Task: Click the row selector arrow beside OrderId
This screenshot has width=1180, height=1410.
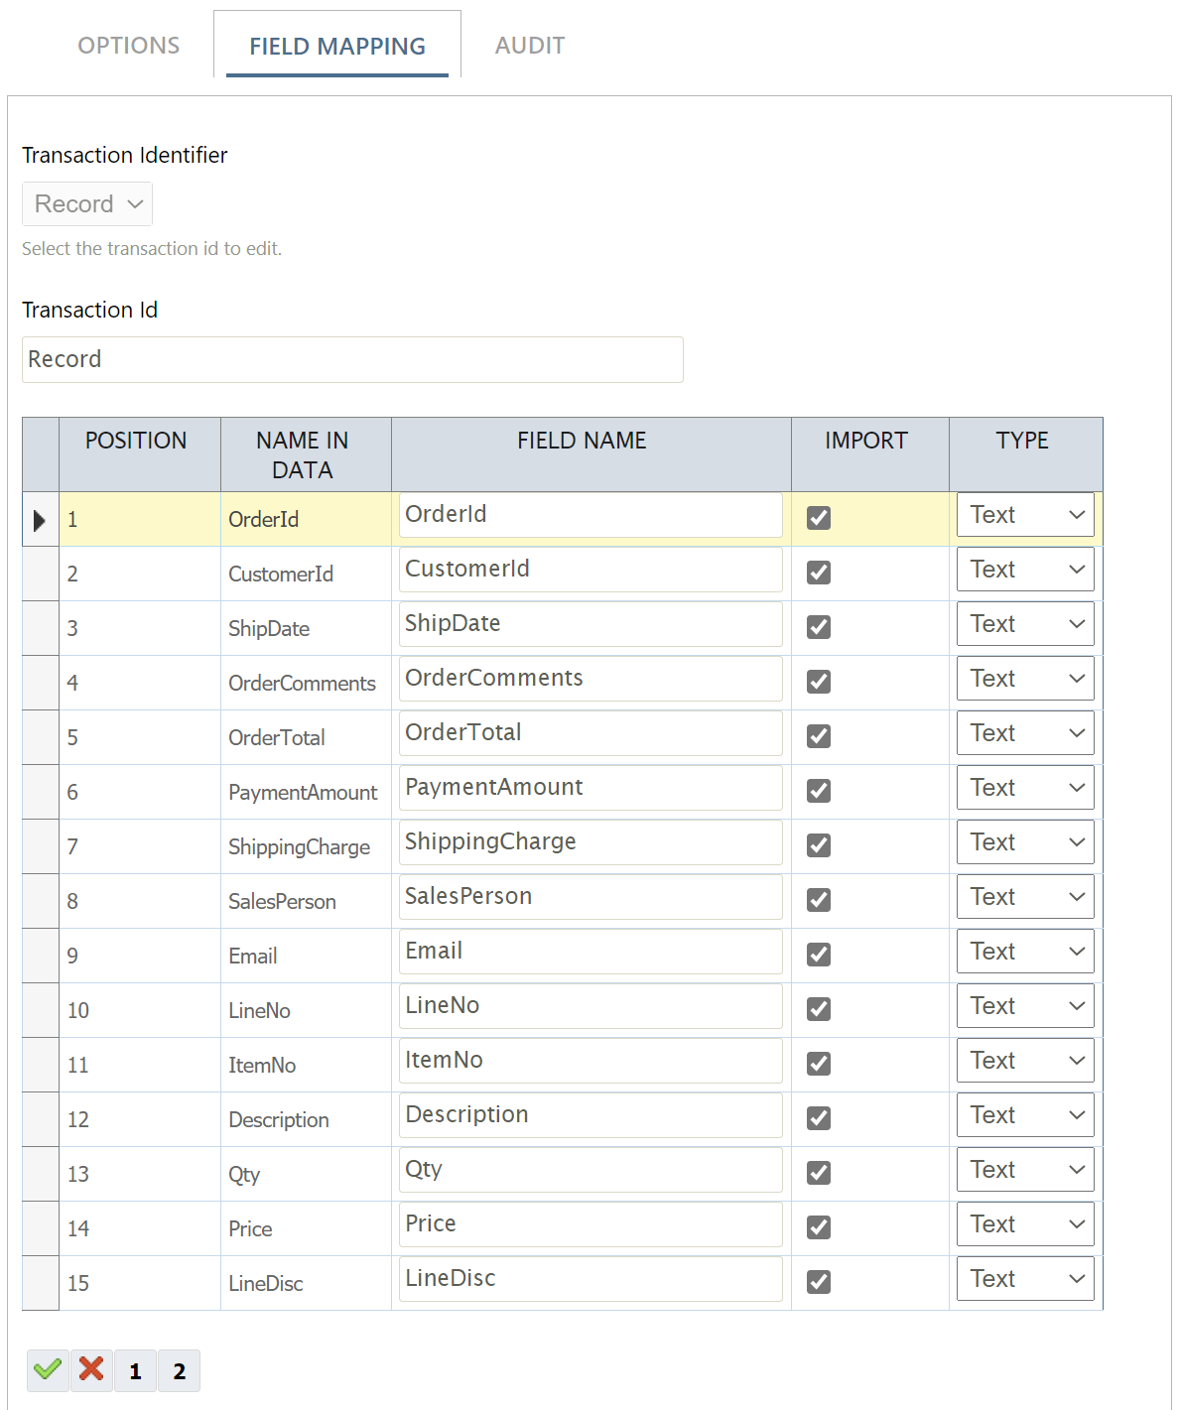Action: (40, 518)
